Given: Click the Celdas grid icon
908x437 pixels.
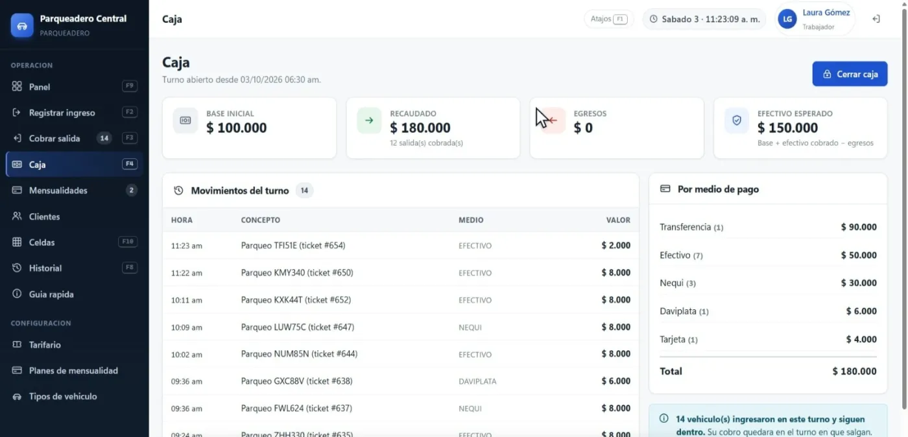Looking at the screenshot, I should [x=17, y=242].
